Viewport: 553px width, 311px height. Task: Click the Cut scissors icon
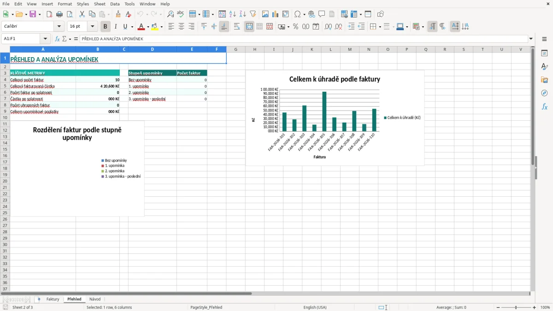(x=82, y=14)
